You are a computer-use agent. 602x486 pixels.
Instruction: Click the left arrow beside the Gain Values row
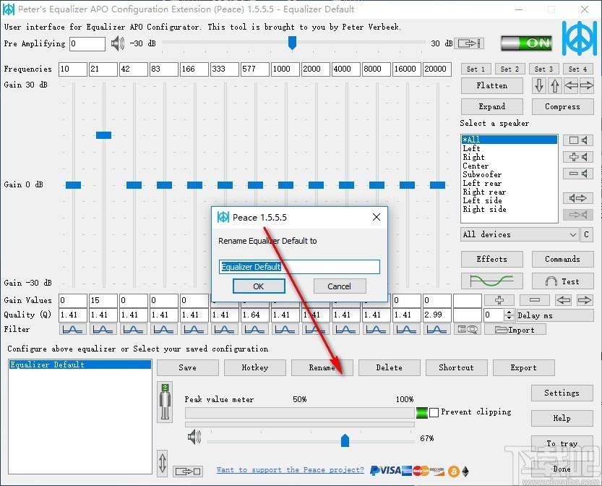coord(563,300)
